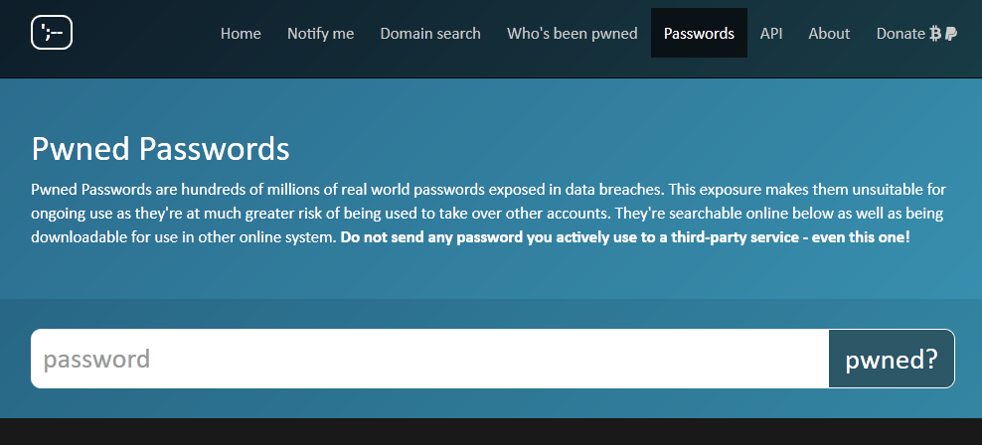Select the active Passwords nav tab
The height and width of the screenshot is (445, 982).
[x=699, y=33]
